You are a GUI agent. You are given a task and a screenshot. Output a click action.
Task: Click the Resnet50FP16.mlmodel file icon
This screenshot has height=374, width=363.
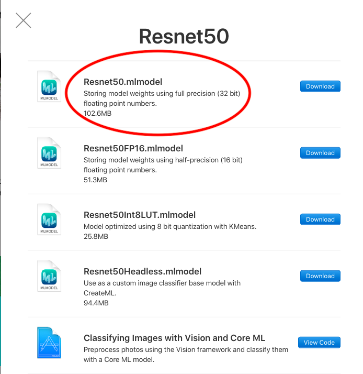(49, 153)
